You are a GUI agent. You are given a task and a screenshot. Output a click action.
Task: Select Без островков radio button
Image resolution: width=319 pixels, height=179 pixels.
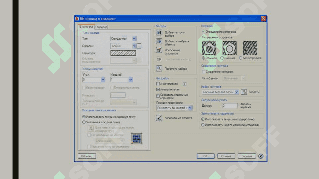[x=240, y=58]
